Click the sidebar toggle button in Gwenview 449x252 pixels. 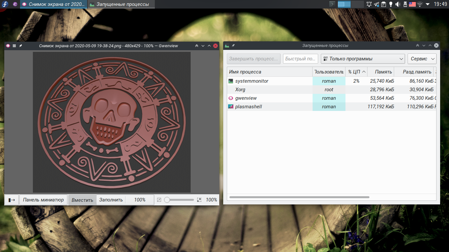[x=12, y=200]
